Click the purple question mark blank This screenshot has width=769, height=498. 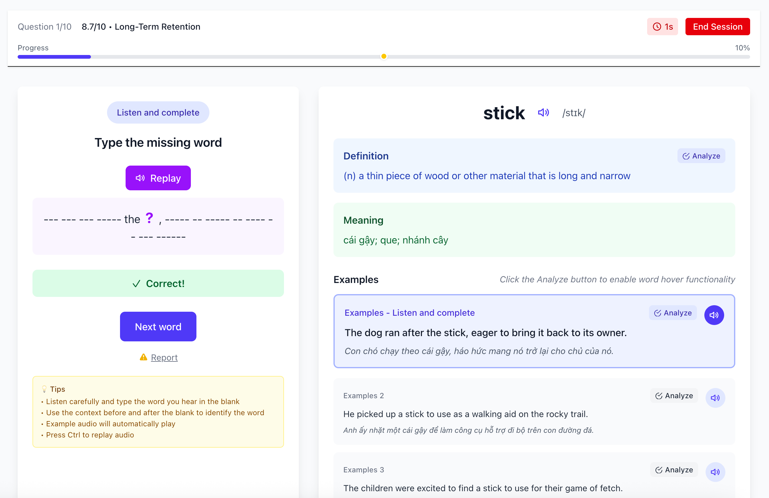pyautogui.click(x=149, y=218)
